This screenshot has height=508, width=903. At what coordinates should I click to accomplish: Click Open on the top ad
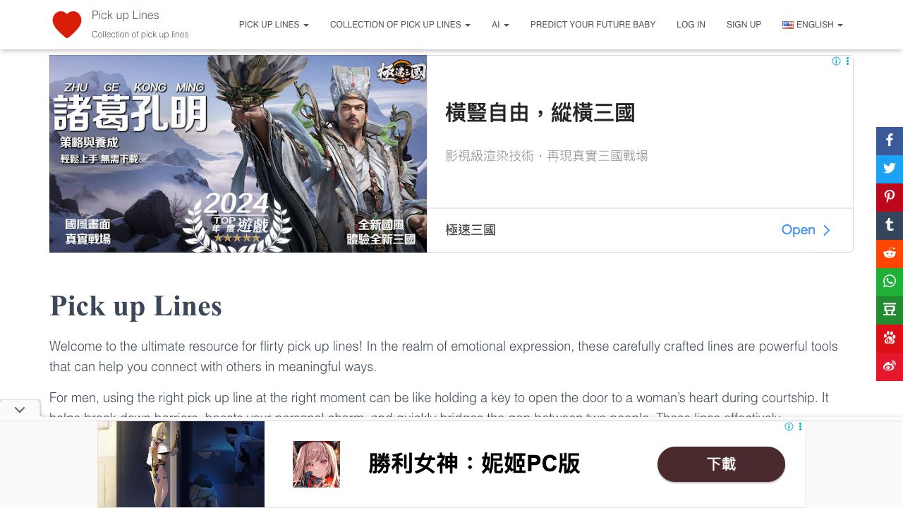point(806,230)
